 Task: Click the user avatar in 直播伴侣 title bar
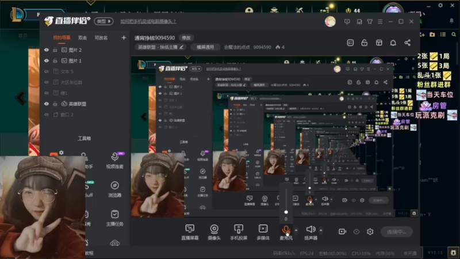330,21
